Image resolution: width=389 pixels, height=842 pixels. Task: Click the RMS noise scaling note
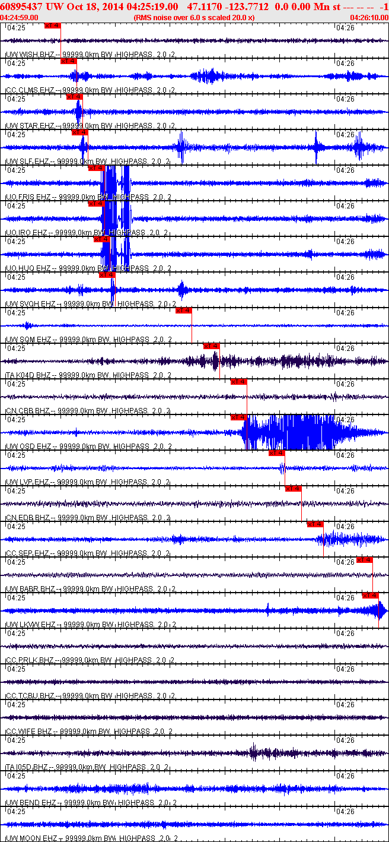194,18
